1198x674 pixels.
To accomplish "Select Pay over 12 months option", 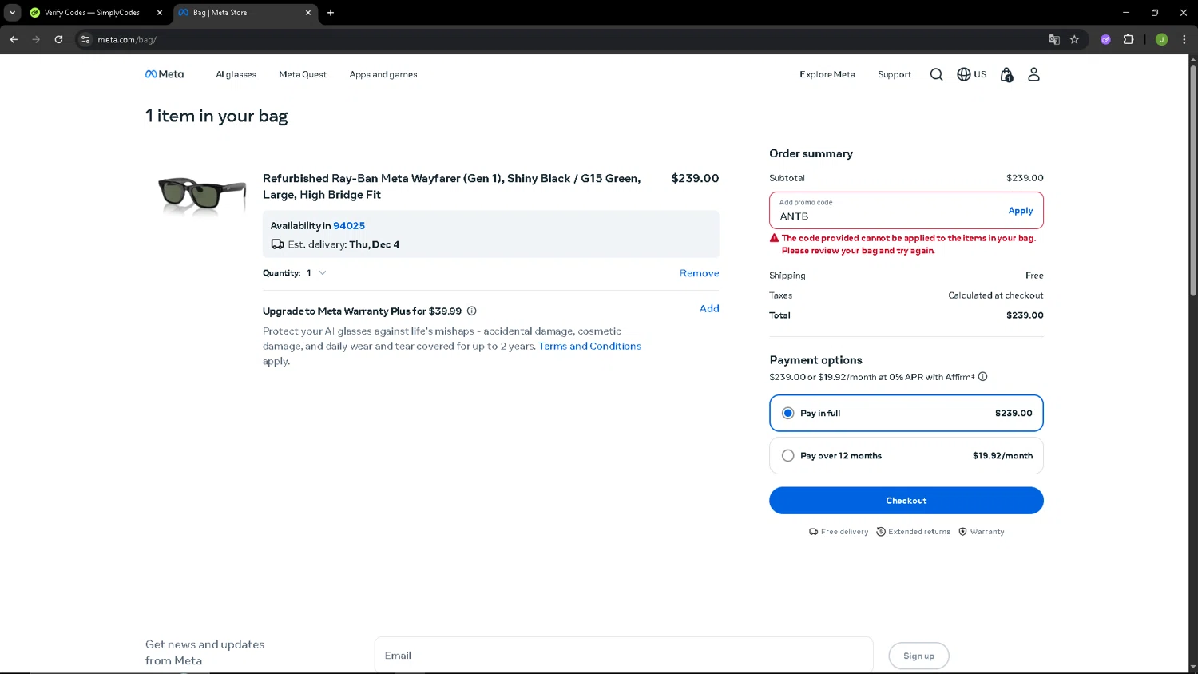I will pos(788,456).
